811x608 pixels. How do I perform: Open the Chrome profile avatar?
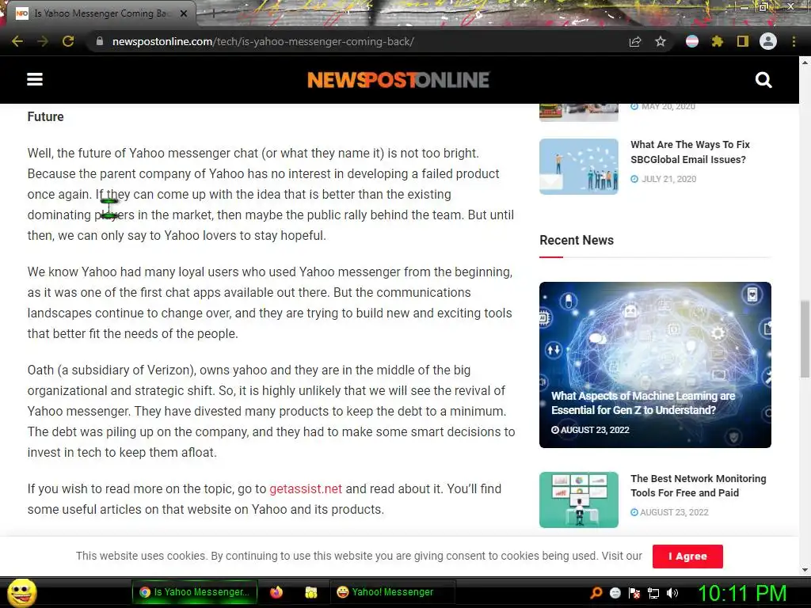click(768, 41)
